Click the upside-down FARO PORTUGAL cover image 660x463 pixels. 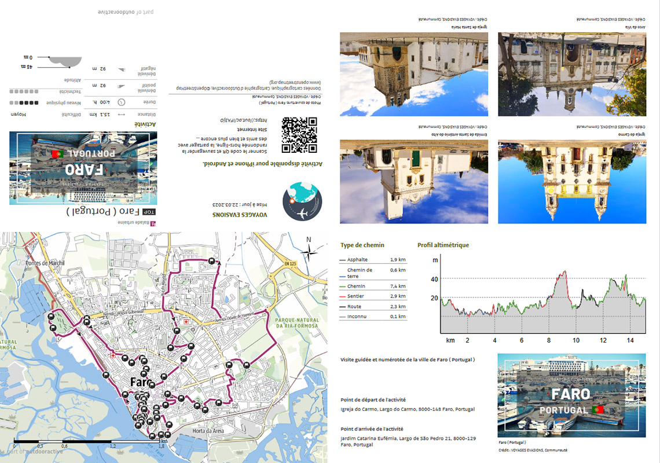point(83,168)
